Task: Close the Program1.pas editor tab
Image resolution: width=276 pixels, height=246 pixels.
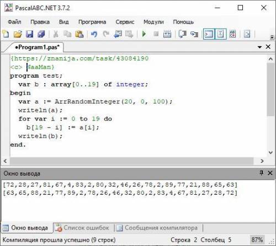Action: tap(268, 47)
